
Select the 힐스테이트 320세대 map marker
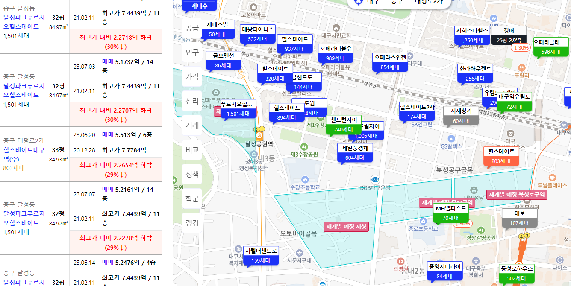pos(275,74)
